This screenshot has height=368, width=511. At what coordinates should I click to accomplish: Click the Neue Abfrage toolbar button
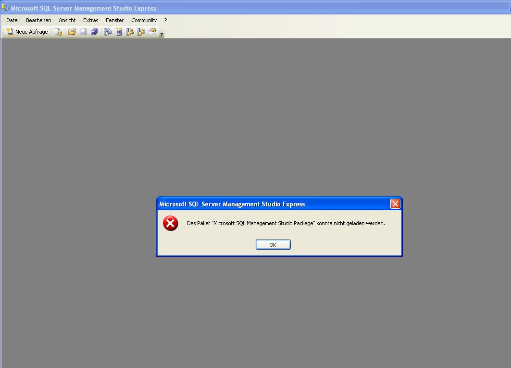point(27,32)
